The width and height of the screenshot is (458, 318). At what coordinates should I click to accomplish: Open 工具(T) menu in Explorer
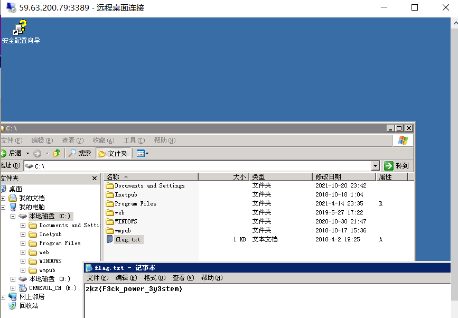click(x=134, y=141)
